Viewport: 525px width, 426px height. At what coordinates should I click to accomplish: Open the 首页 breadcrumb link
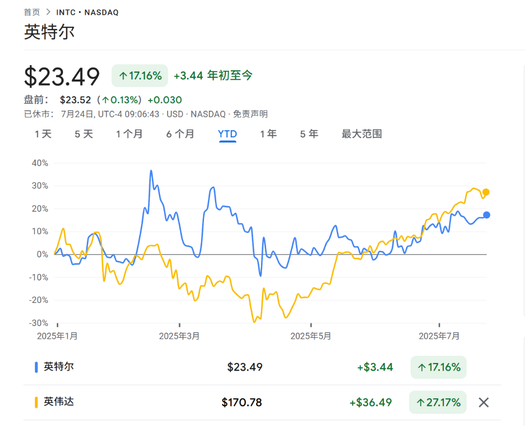click(x=32, y=12)
